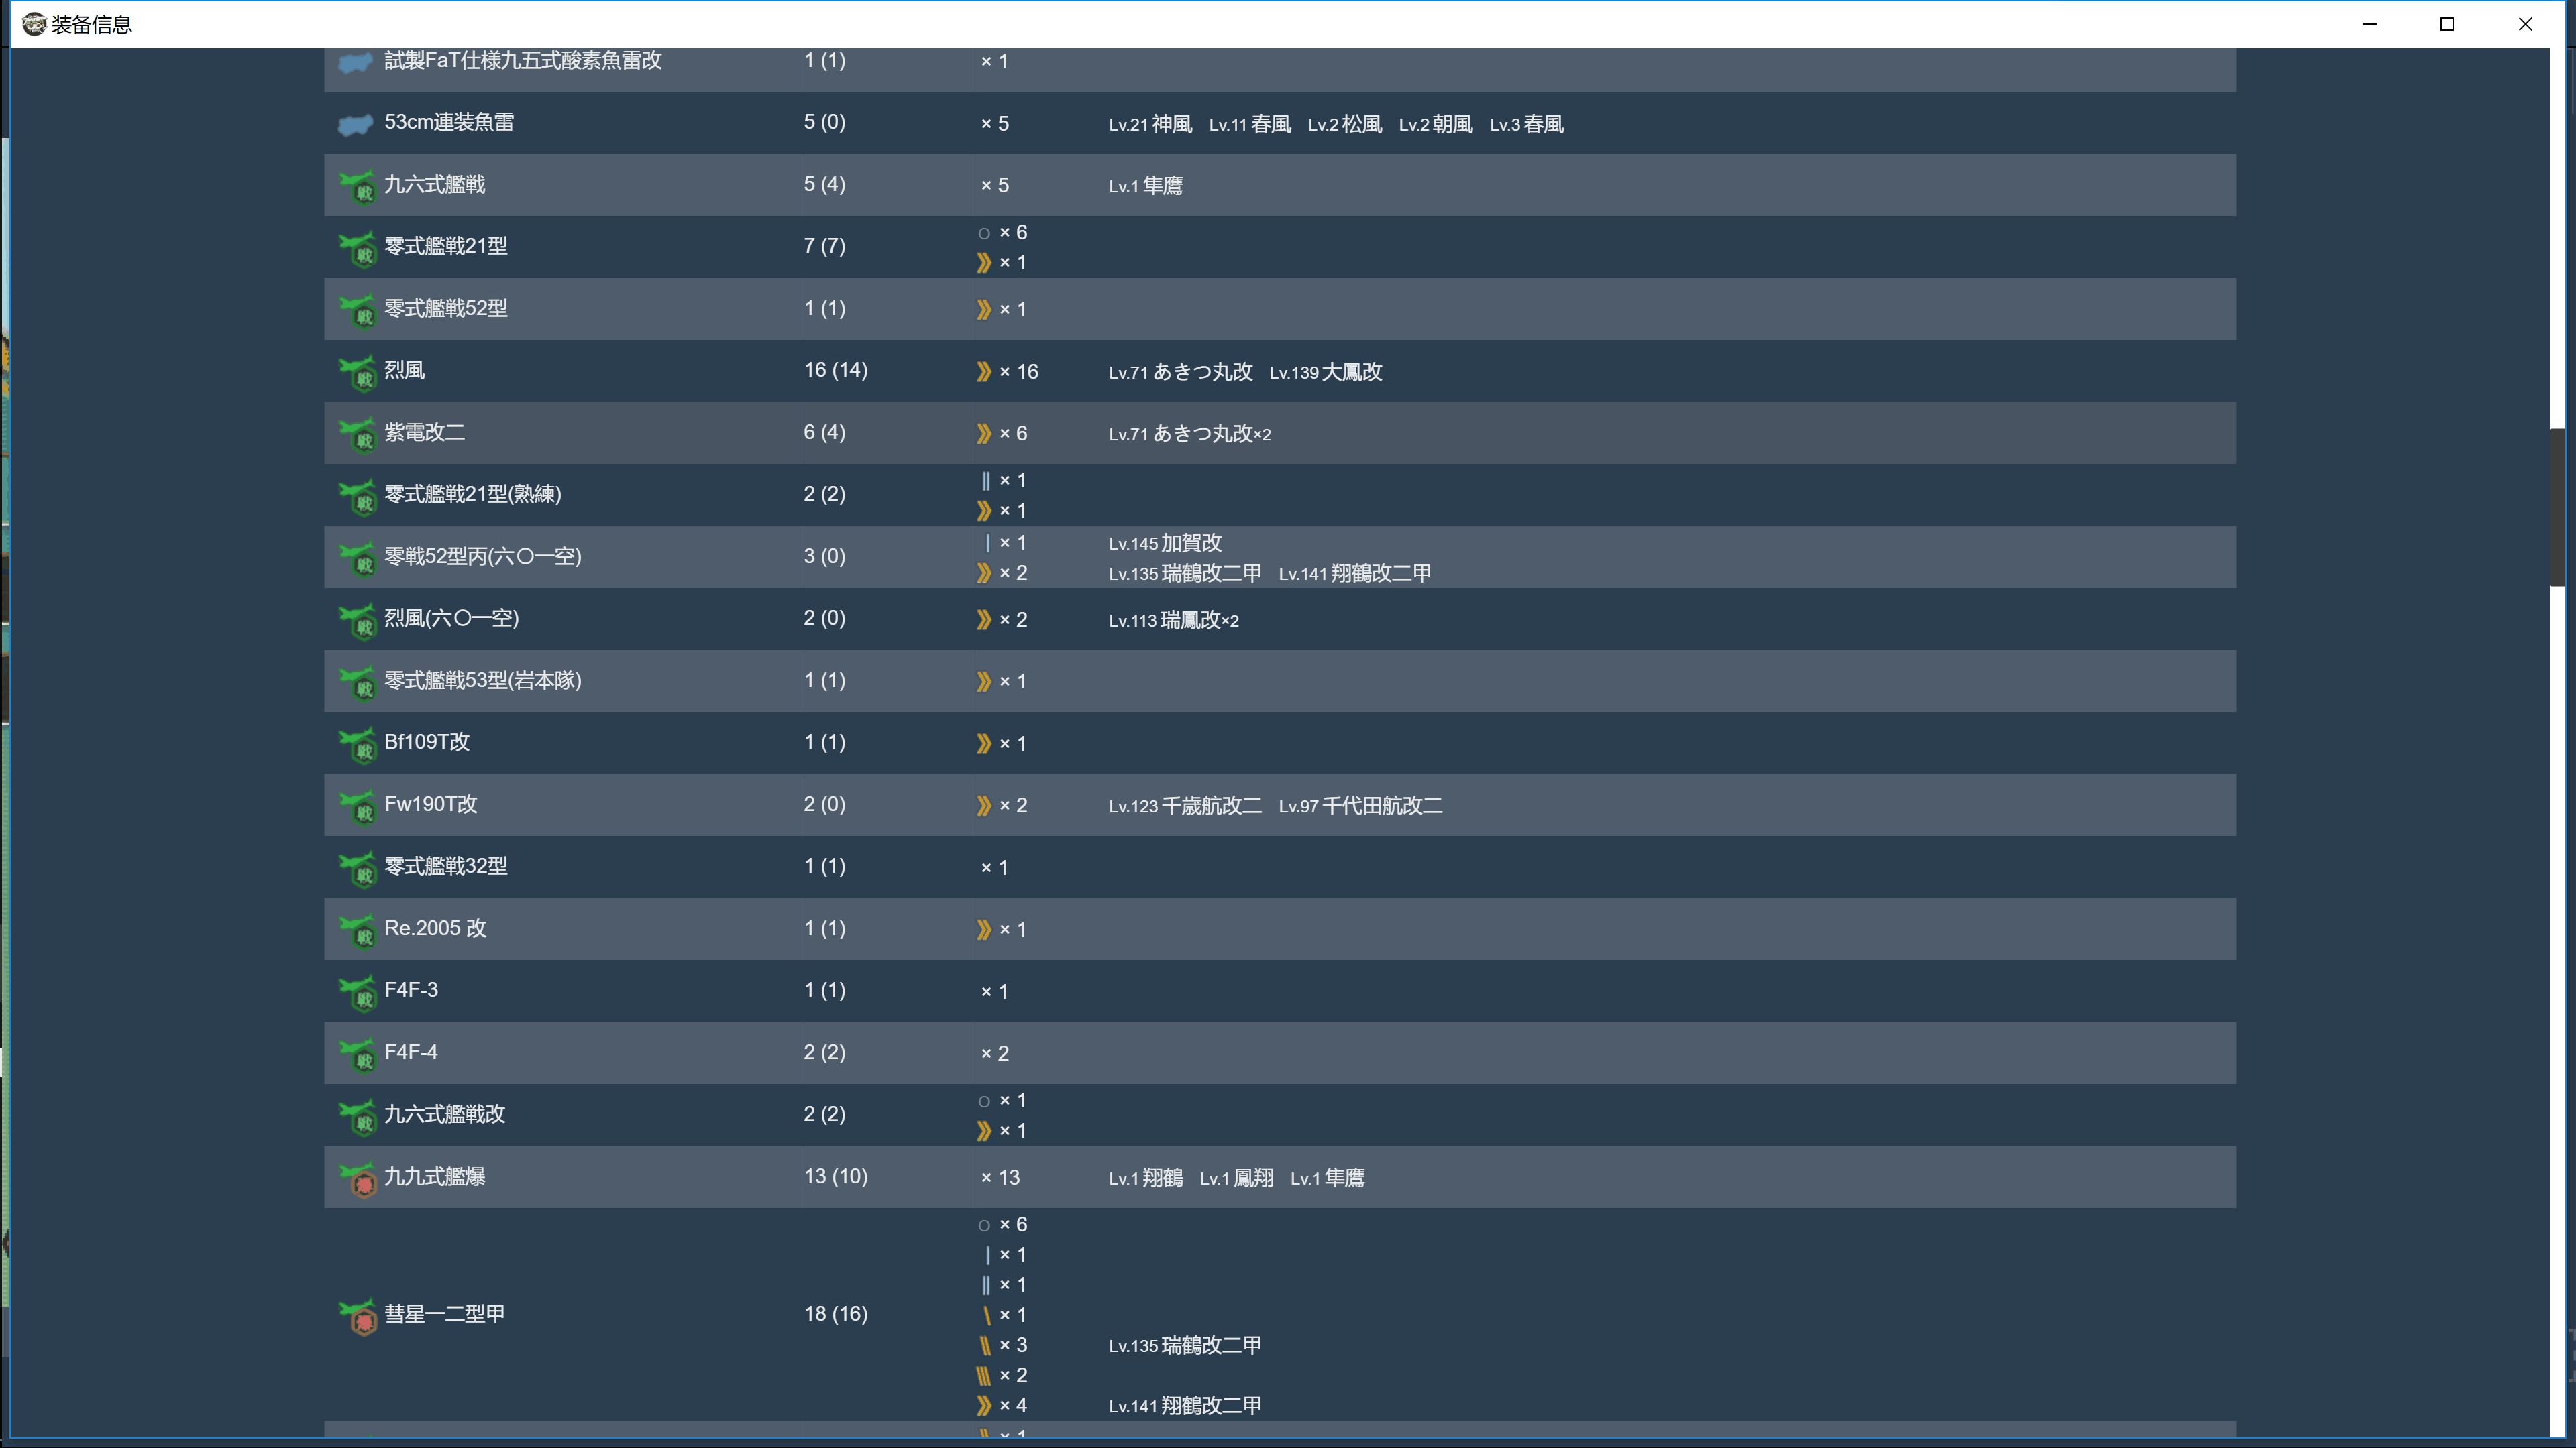
Task: Select the 烈風 equipment name
Action: [x=405, y=370]
